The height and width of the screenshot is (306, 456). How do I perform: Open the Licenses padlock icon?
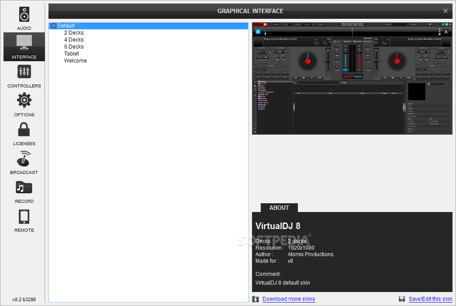pyautogui.click(x=24, y=129)
